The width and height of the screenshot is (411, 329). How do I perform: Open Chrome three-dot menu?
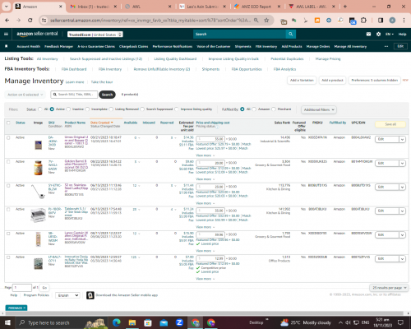(404, 21)
